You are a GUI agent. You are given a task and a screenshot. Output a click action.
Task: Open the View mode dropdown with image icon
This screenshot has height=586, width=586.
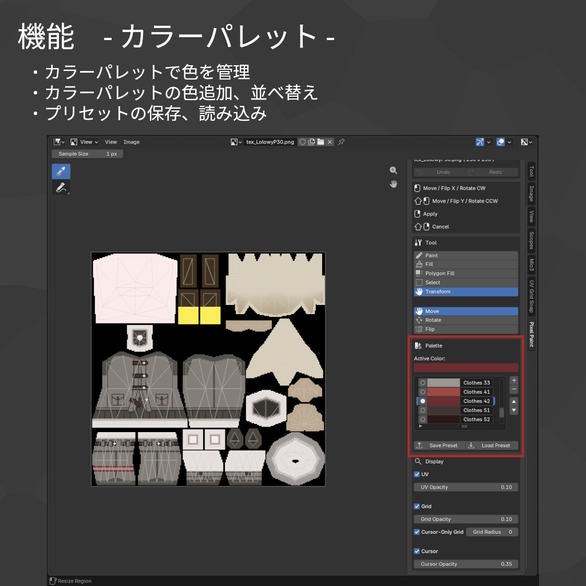85,142
